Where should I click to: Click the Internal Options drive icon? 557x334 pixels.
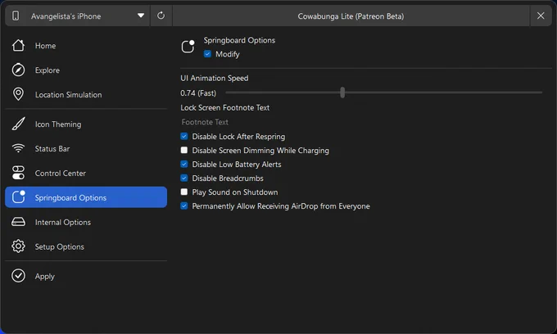18,222
